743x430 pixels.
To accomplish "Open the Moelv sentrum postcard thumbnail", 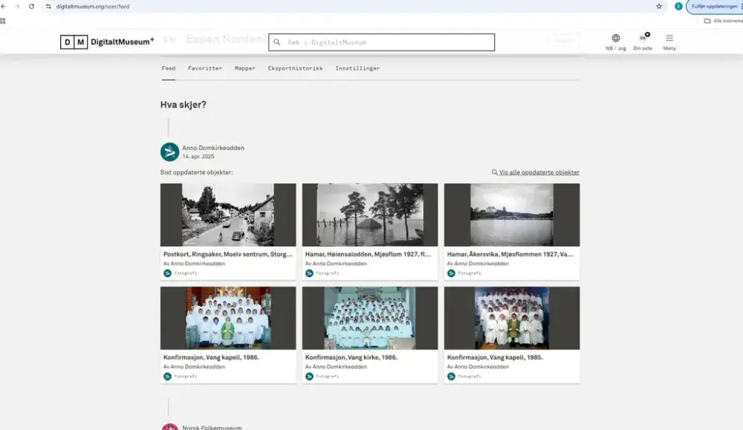I will pos(228,215).
